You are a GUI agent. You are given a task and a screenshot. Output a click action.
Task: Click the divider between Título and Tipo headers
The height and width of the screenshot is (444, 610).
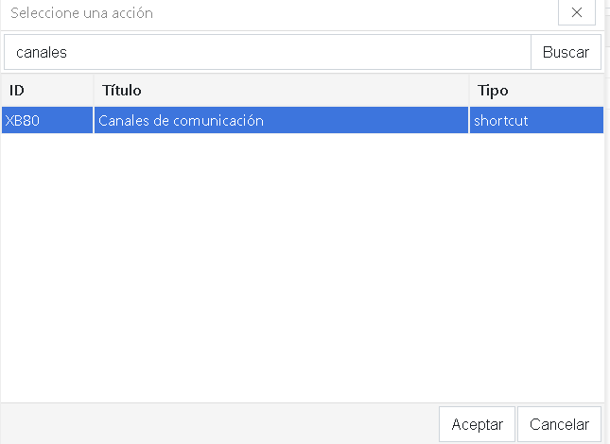pos(469,91)
